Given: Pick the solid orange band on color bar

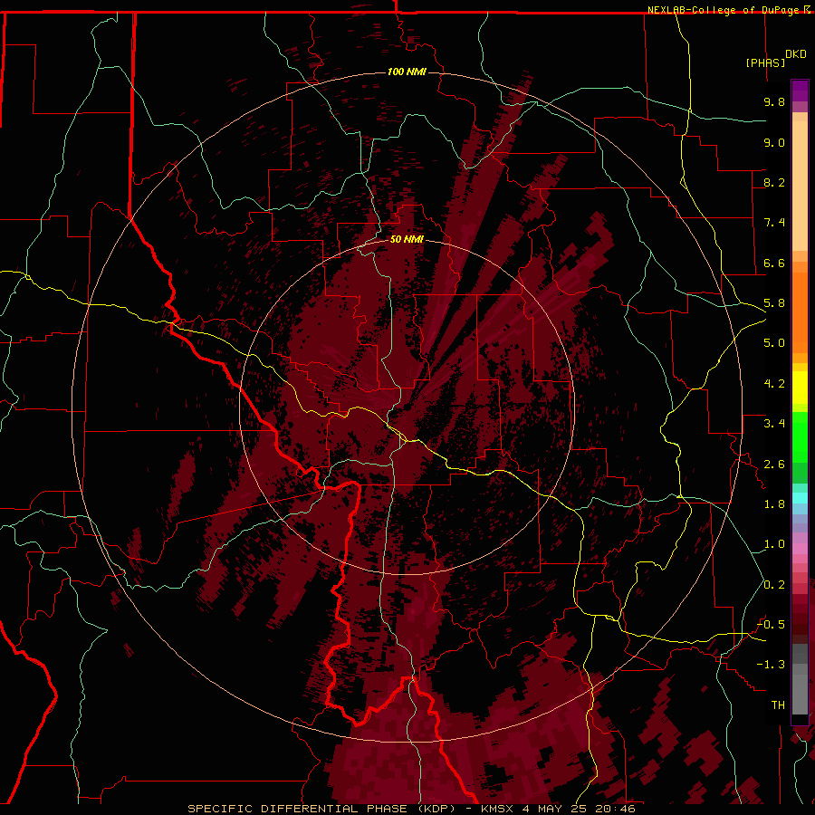Looking at the screenshot, I should pos(800,312).
